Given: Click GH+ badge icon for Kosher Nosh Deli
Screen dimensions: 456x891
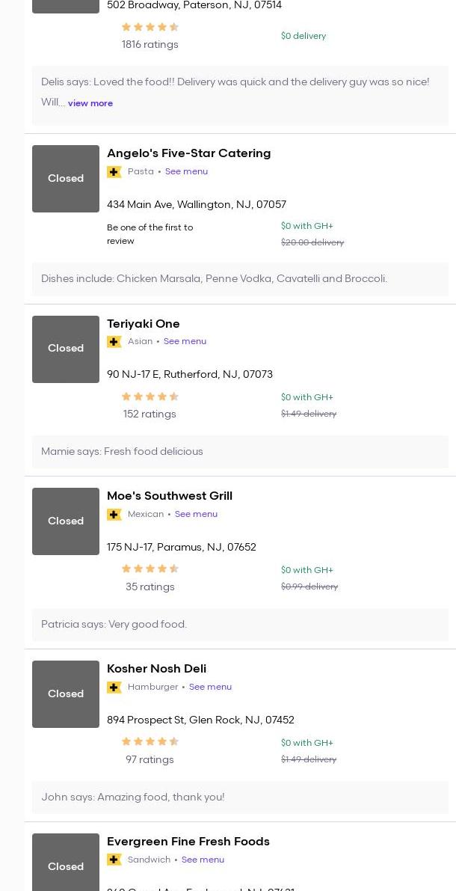Looking at the screenshot, I should click(x=114, y=688).
